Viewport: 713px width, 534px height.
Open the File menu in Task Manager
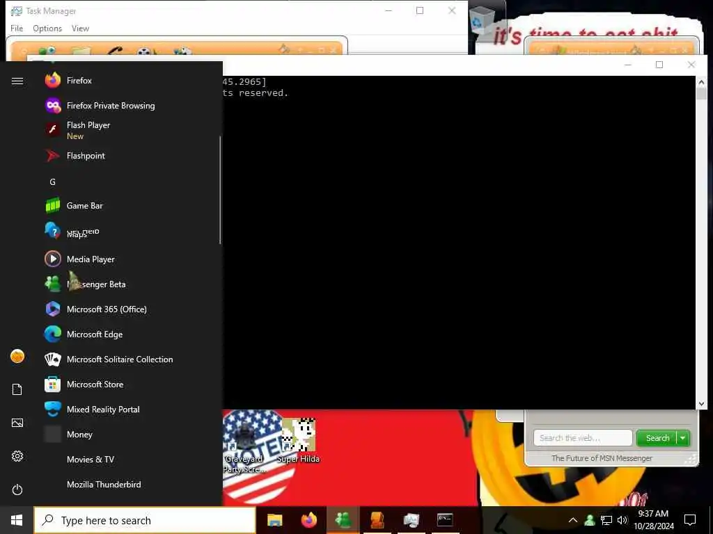[17, 28]
